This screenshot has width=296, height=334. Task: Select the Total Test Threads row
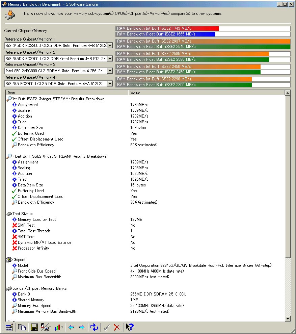click(145, 231)
